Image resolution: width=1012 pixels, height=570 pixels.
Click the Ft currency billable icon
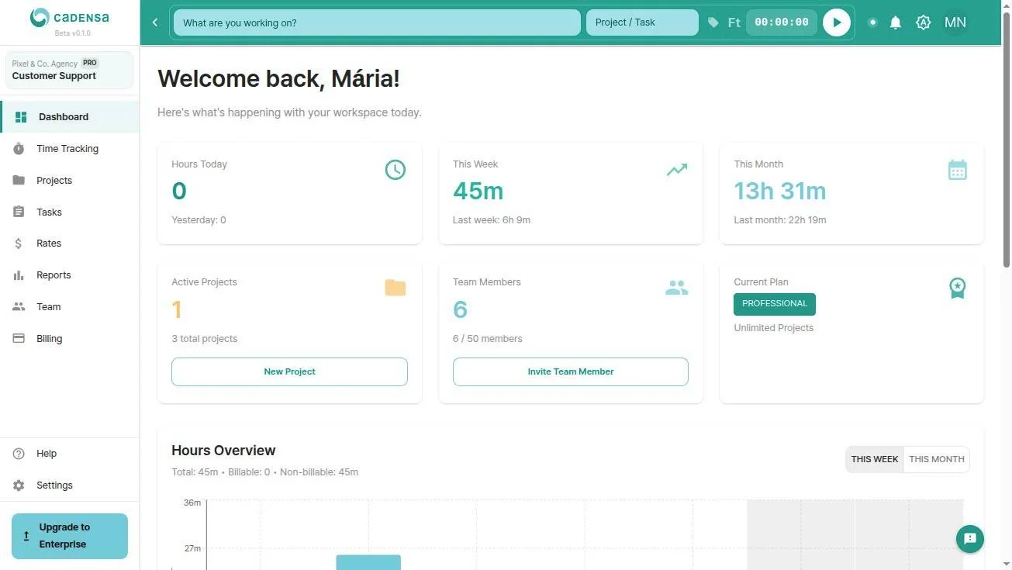pyautogui.click(x=734, y=22)
